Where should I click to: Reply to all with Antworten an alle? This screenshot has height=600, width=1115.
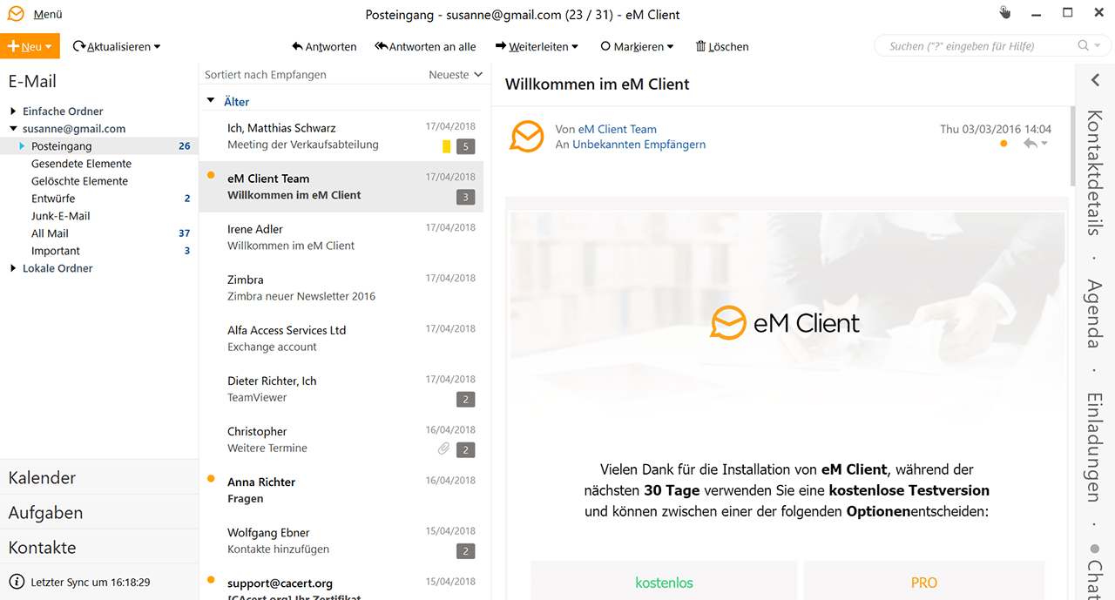(x=425, y=47)
